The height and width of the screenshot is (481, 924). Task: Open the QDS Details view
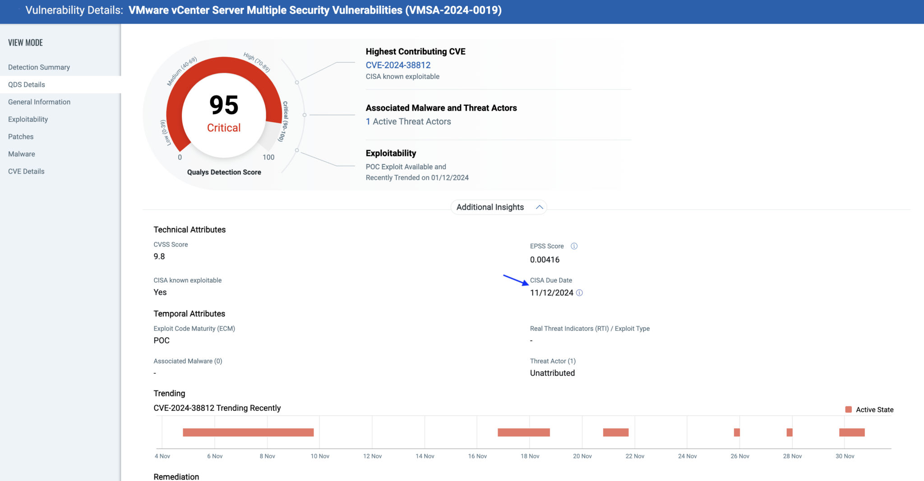pos(26,84)
